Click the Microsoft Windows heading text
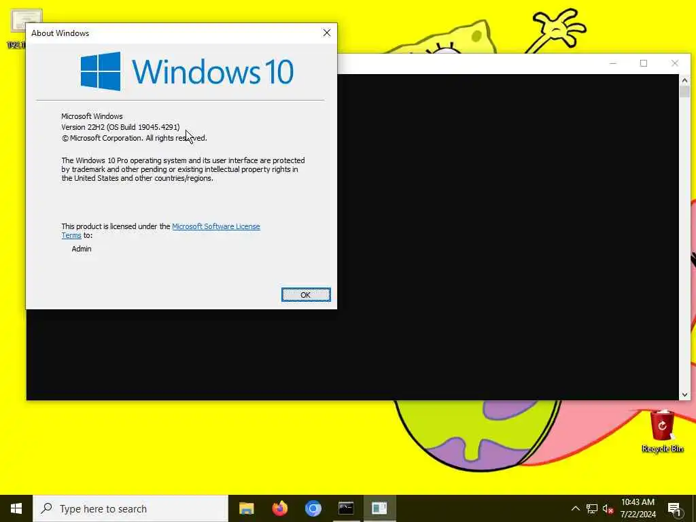This screenshot has width=696, height=522. 92,116
